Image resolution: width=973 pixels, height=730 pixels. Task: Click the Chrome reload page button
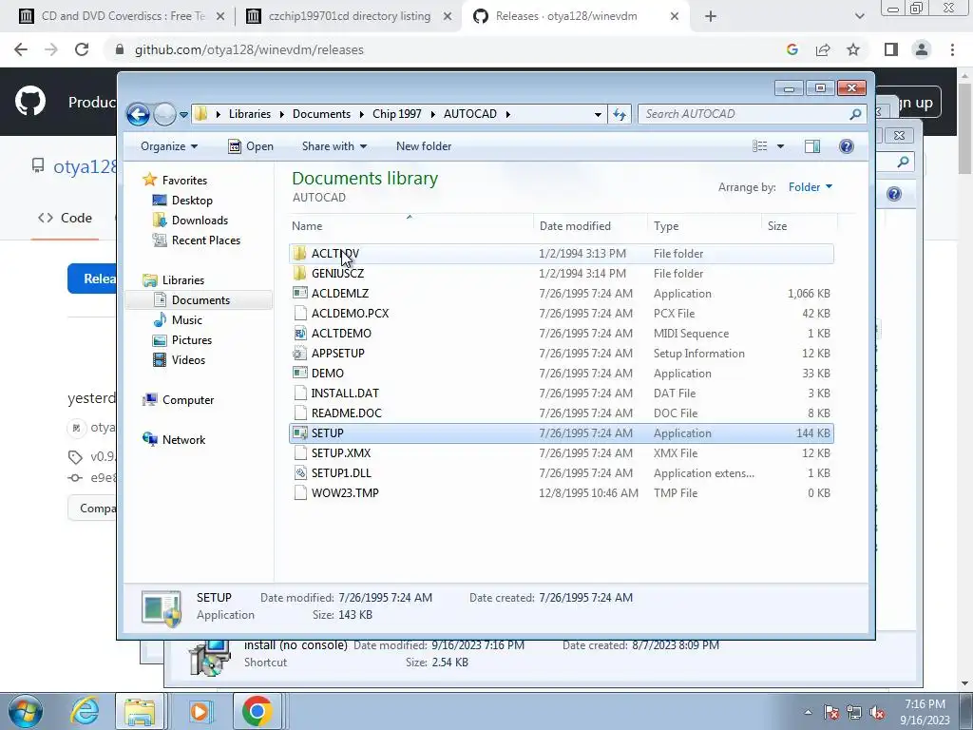click(x=82, y=49)
